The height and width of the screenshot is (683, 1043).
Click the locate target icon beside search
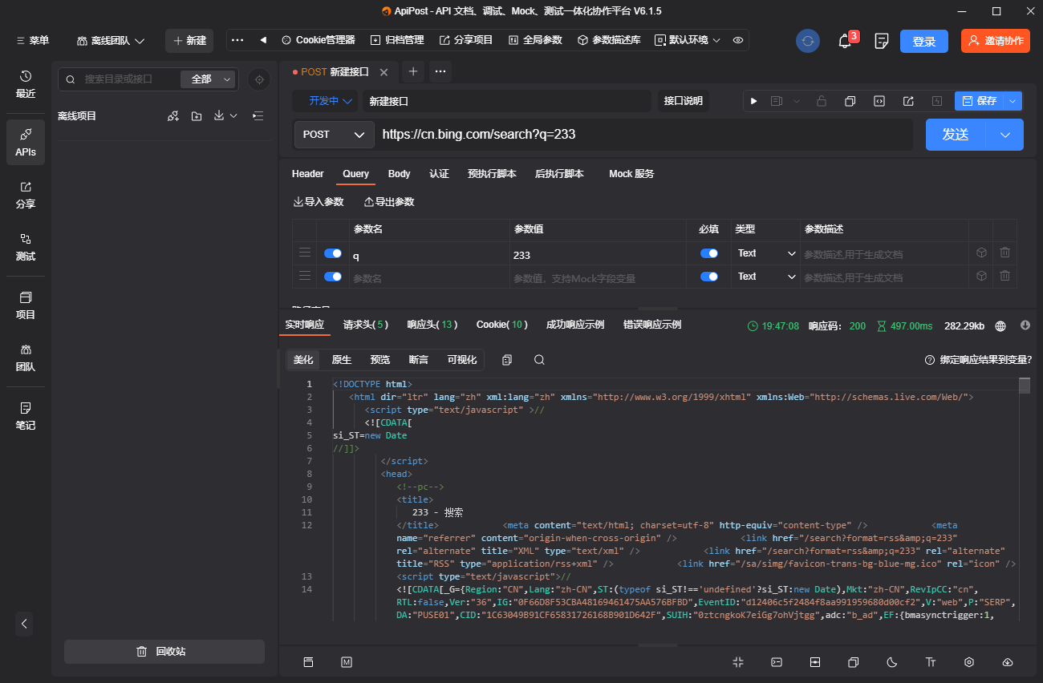point(258,79)
